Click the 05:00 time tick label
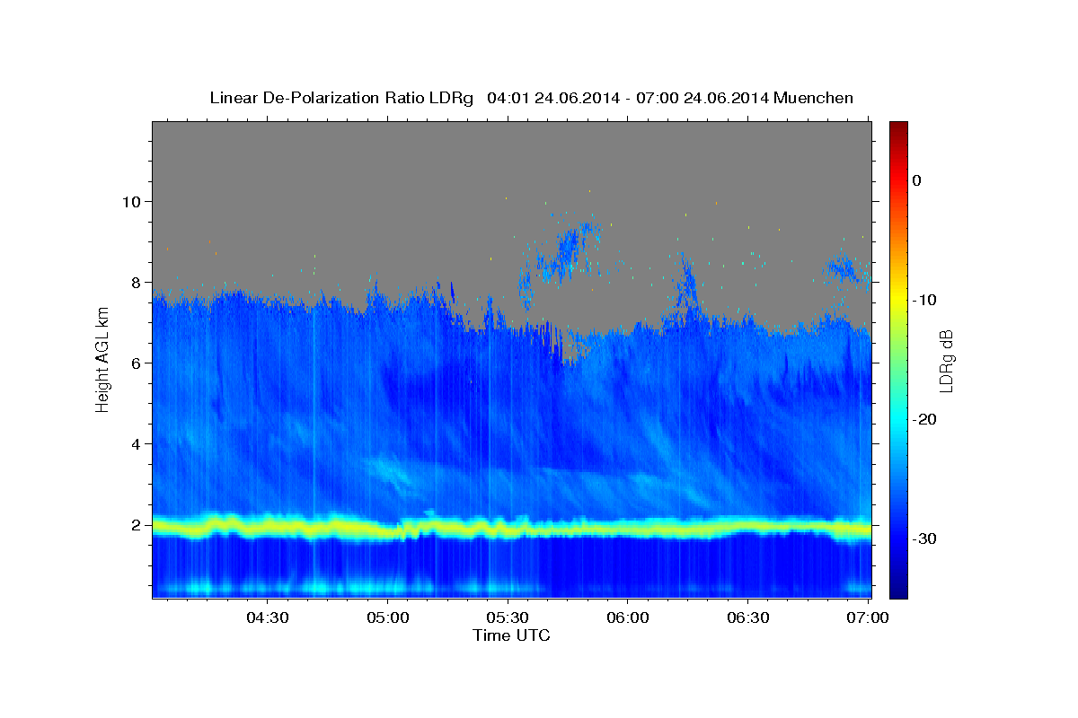The height and width of the screenshot is (718, 1078). 388,617
